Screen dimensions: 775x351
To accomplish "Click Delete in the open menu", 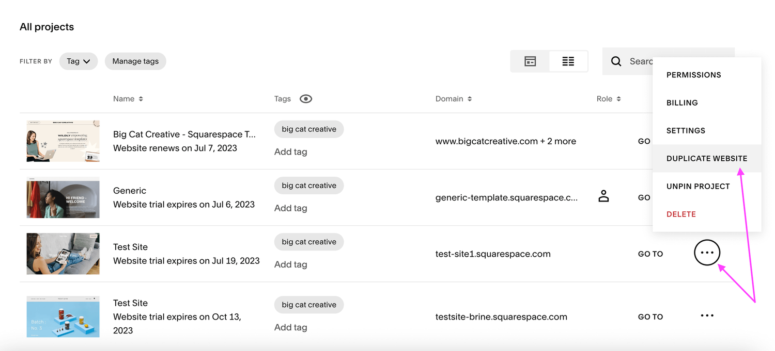I will point(681,214).
